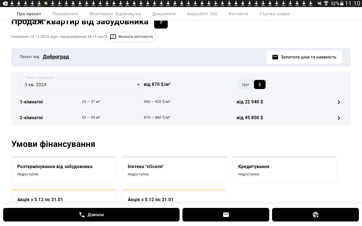Switch prices to грн currency
362x226 pixels.
(245, 84)
